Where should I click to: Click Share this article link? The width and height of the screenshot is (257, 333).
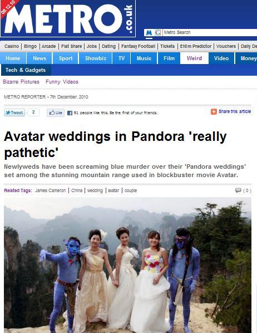click(x=235, y=111)
